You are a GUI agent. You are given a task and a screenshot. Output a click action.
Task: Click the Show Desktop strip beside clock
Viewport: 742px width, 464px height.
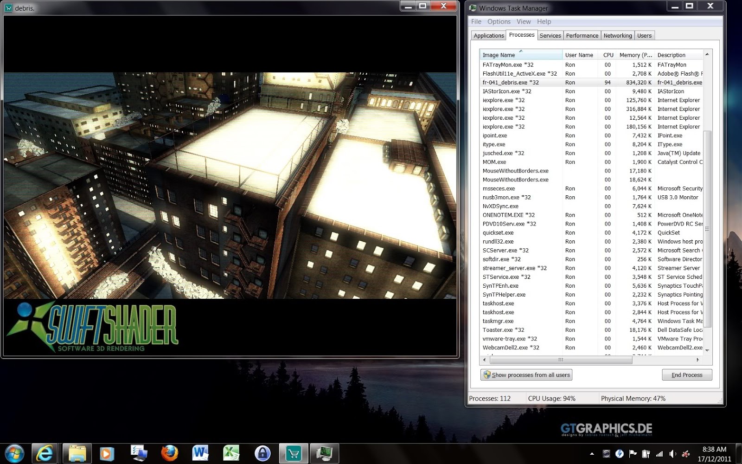(x=738, y=453)
